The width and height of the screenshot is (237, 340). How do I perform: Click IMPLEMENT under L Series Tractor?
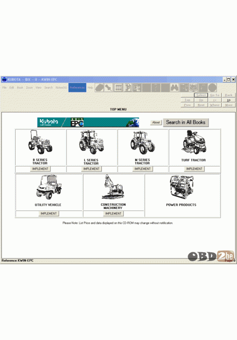(x=91, y=169)
